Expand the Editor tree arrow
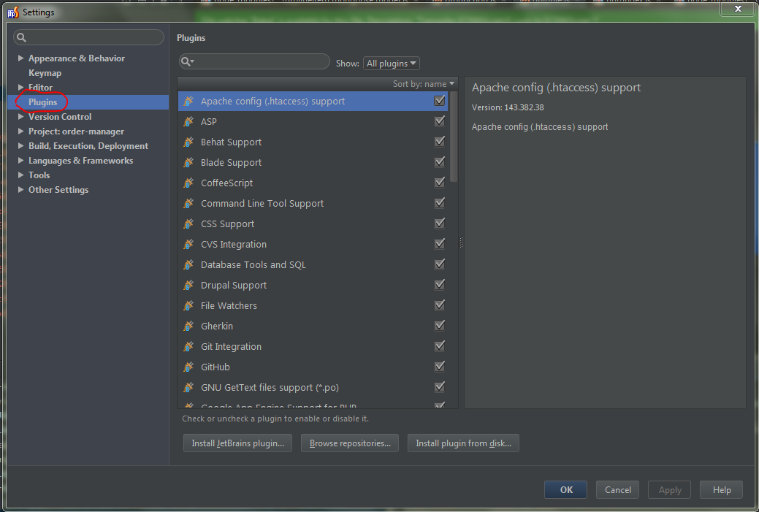This screenshot has width=759, height=512. (x=20, y=87)
